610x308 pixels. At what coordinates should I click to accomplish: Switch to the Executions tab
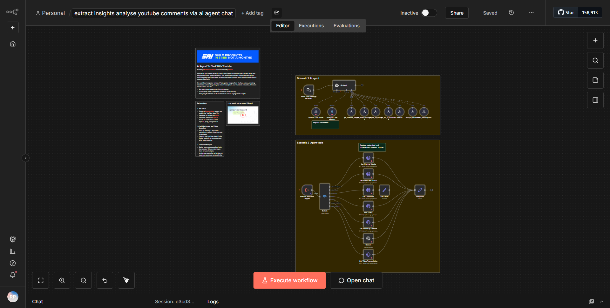click(311, 25)
